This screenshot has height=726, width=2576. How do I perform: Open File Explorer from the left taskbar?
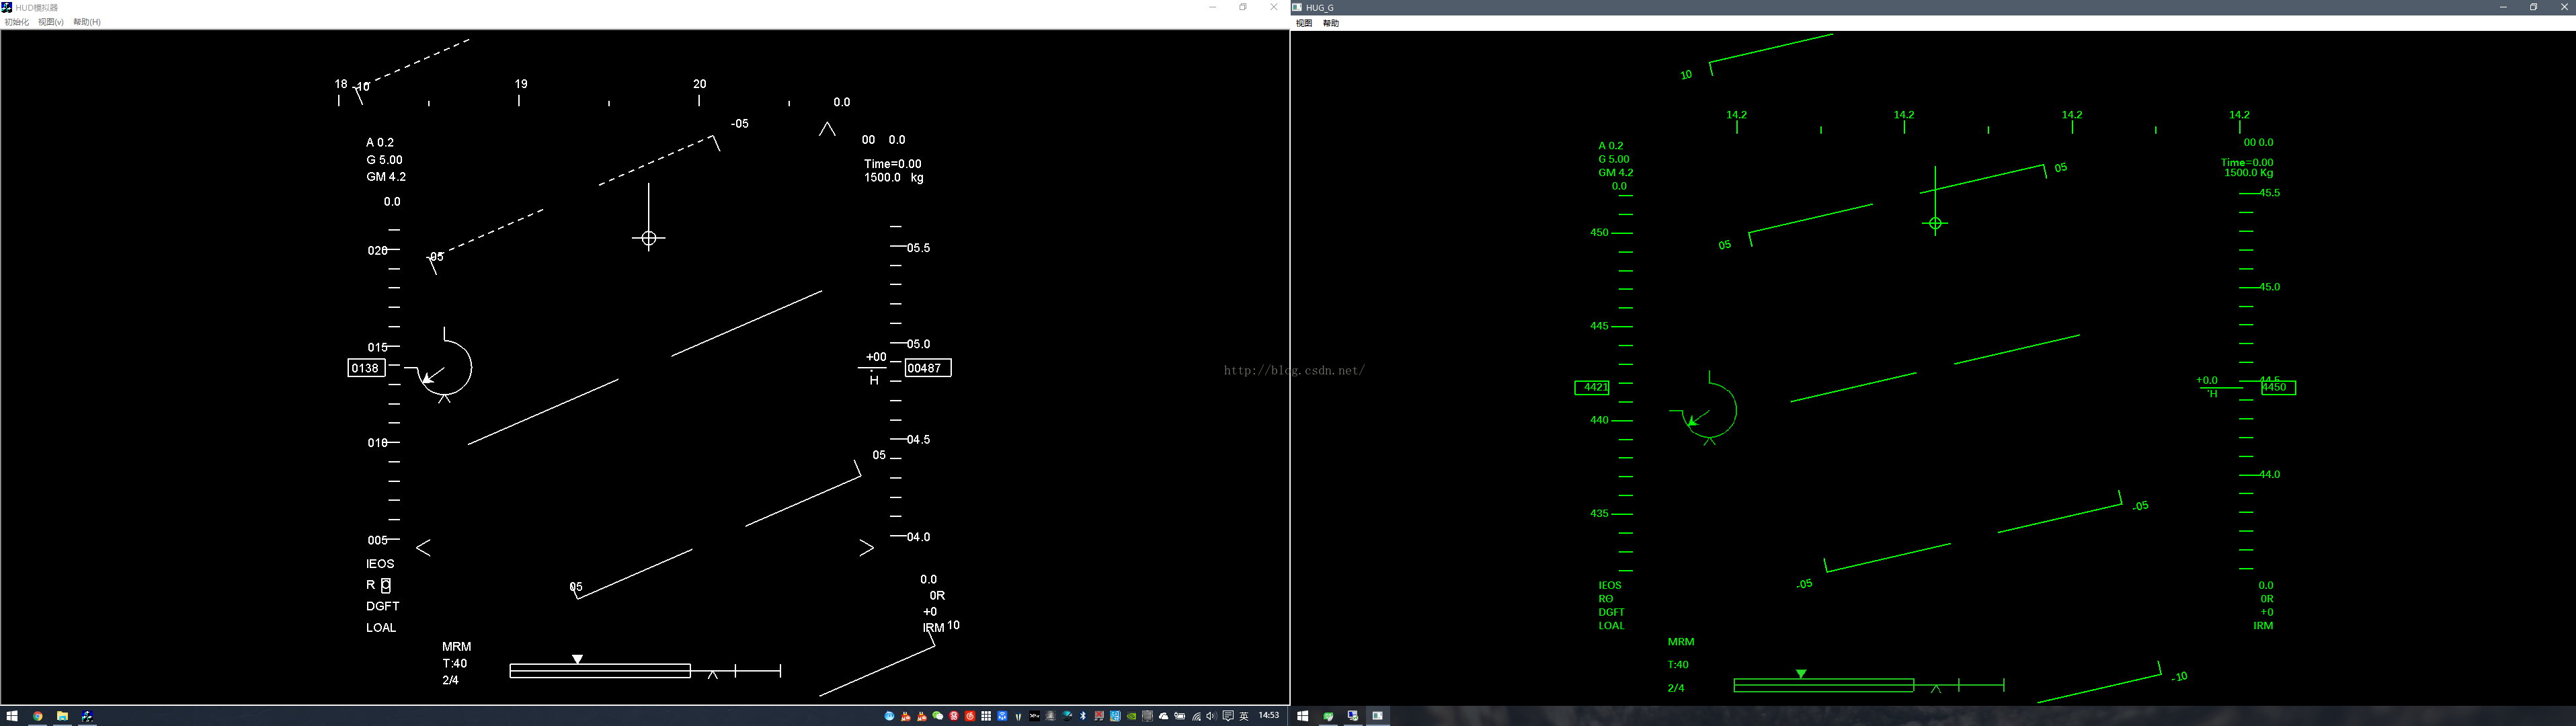[62, 716]
